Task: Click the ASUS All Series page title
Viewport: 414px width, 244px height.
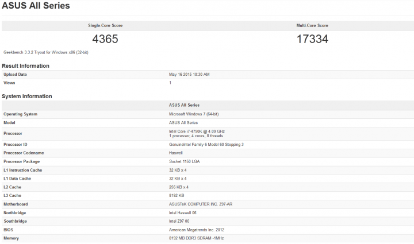Action: tap(36, 6)
